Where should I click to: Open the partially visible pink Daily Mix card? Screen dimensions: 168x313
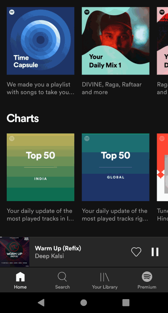click(163, 41)
